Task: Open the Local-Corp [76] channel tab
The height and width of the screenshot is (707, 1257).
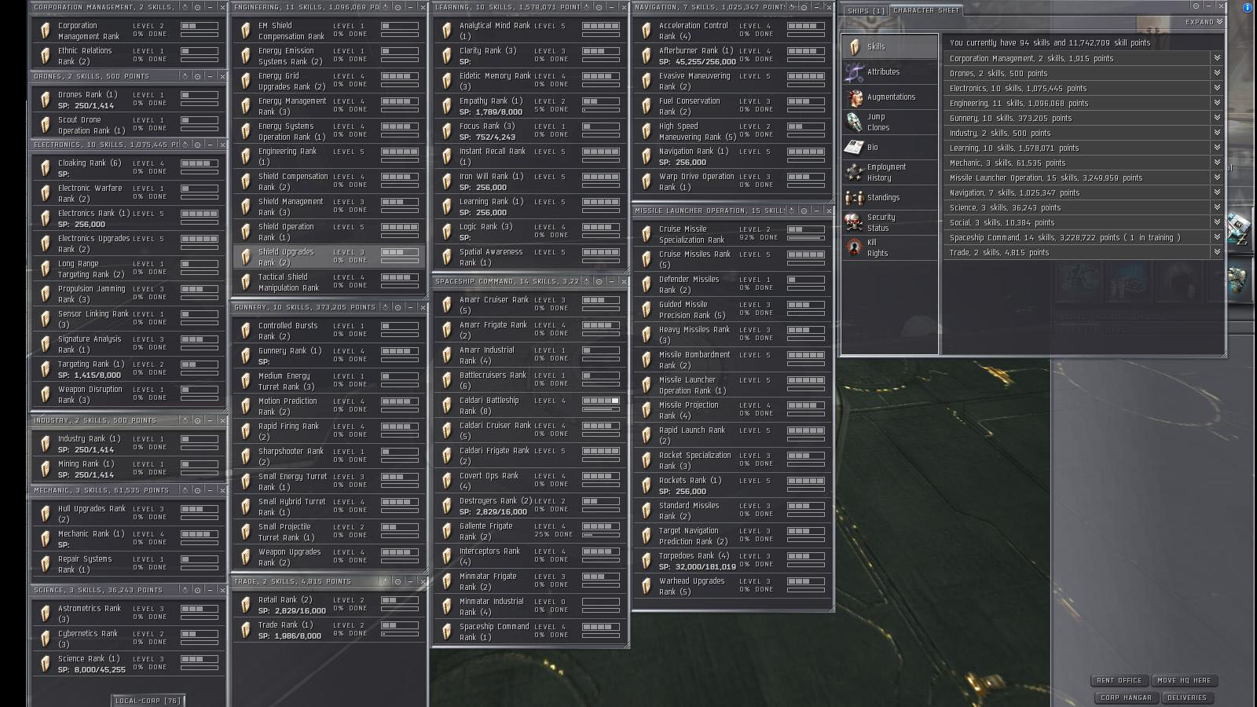Action: [148, 701]
